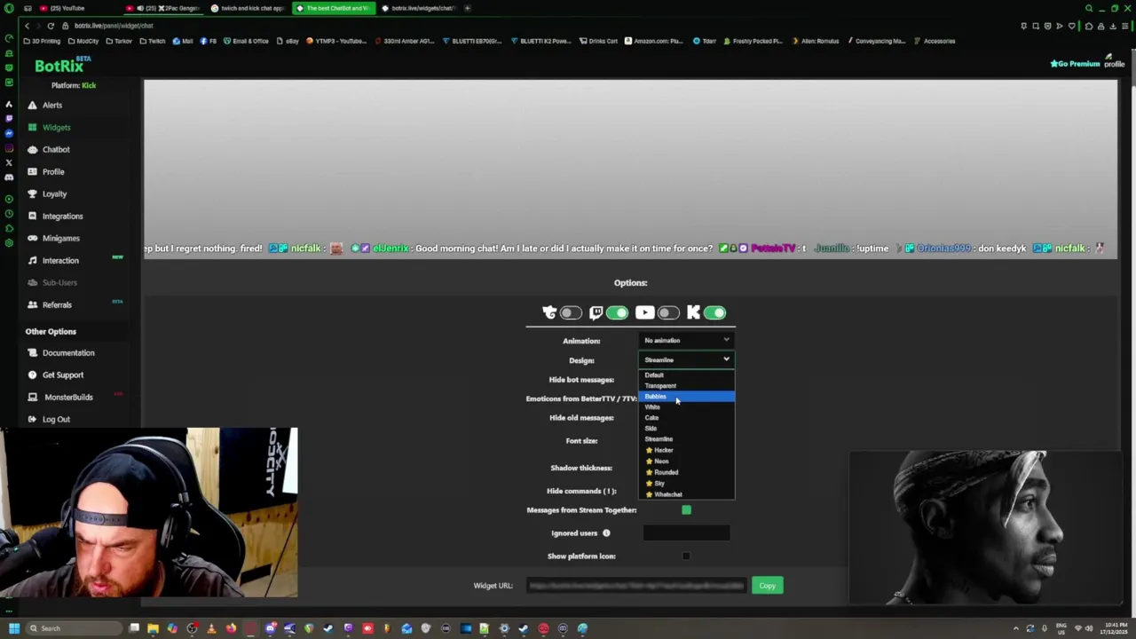This screenshot has height=639, width=1136.
Task: Open the eBay bookmark
Action: tap(288, 41)
